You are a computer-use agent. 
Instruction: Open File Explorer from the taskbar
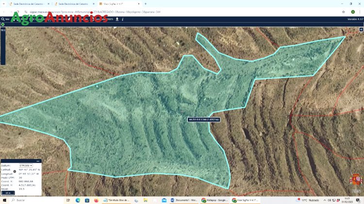[x=145, y=200]
